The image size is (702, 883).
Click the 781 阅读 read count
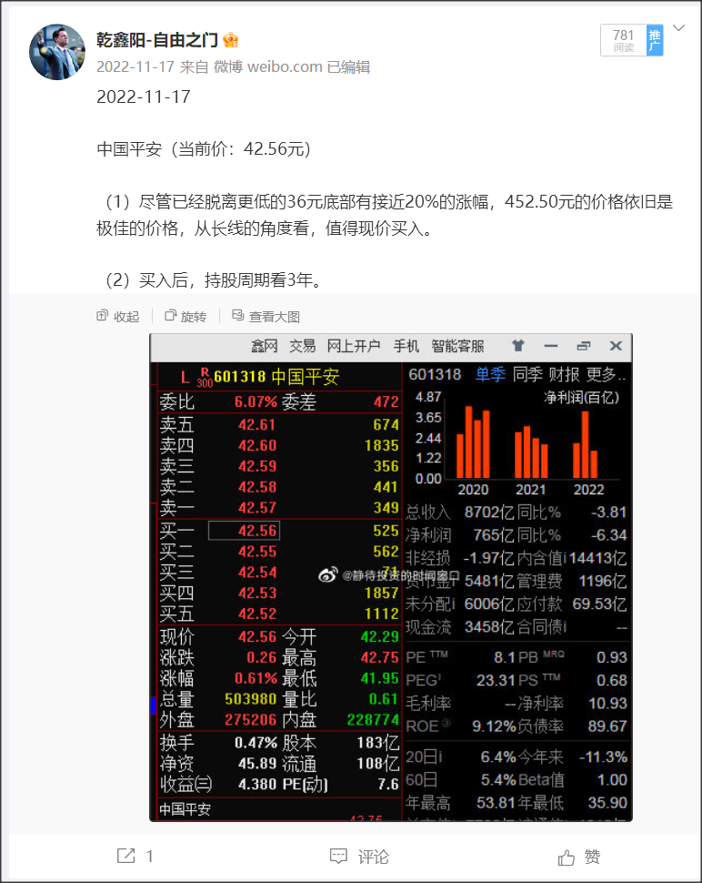tap(623, 40)
